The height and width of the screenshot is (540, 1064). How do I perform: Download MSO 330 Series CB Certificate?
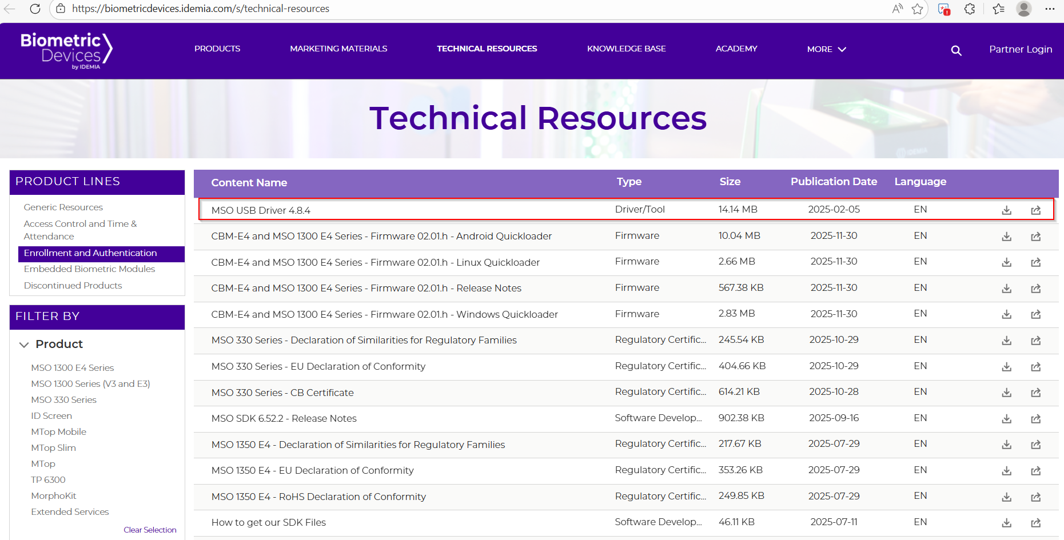pyautogui.click(x=1006, y=393)
